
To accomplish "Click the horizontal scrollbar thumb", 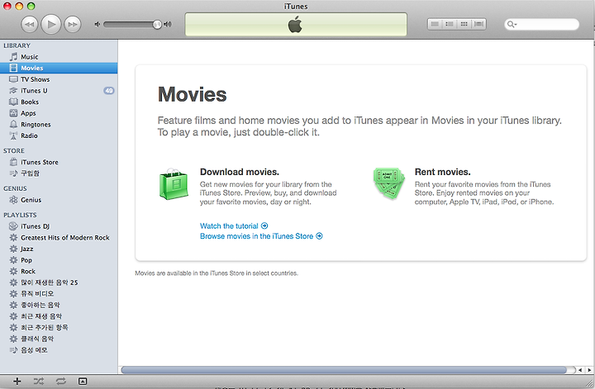I will (344, 370).
